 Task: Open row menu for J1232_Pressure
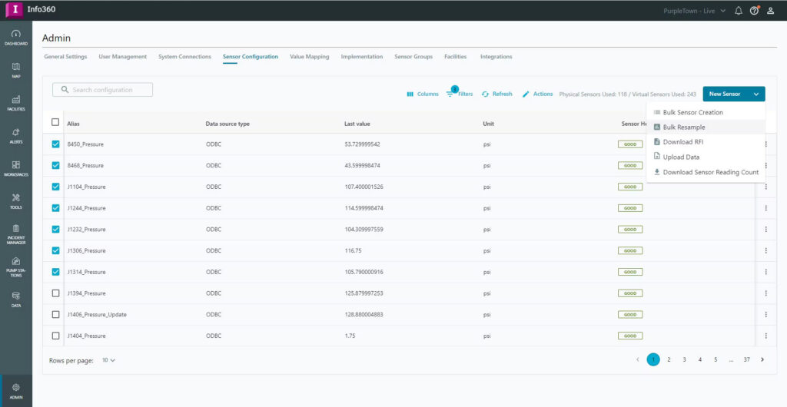pos(766,230)
